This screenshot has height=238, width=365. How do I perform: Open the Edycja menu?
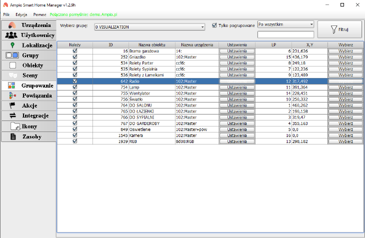(x=21, y=14)
